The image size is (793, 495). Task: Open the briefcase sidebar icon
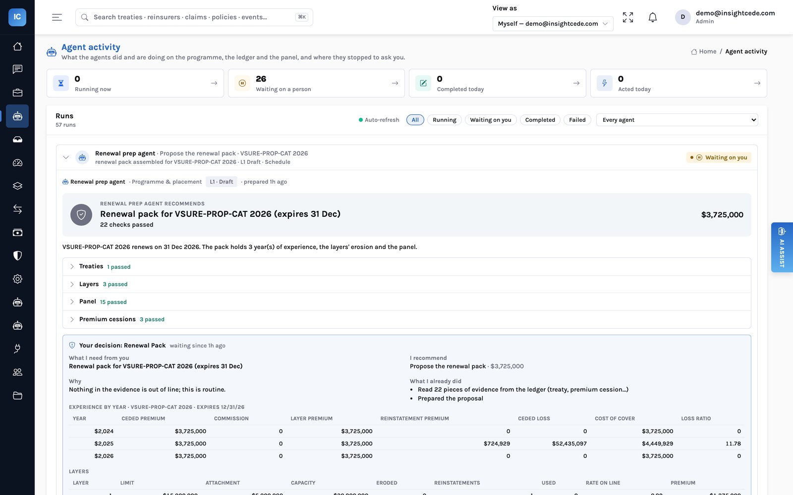click(x=17, y=93)
